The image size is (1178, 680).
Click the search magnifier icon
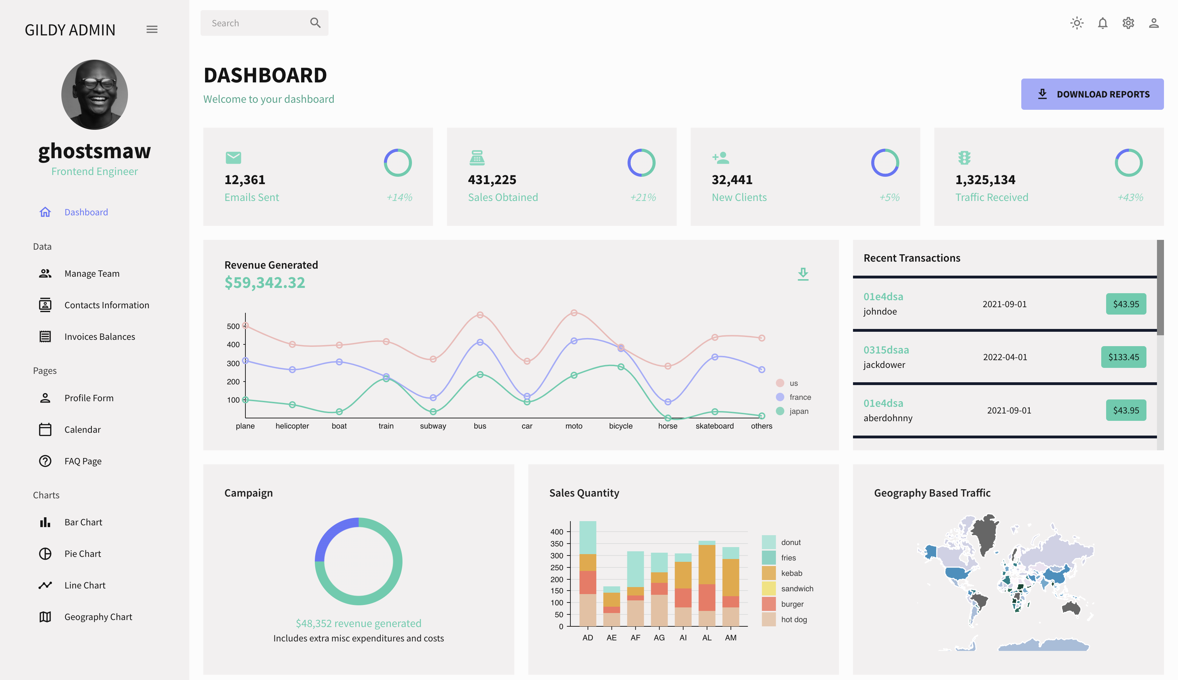[x=315, y=22]
